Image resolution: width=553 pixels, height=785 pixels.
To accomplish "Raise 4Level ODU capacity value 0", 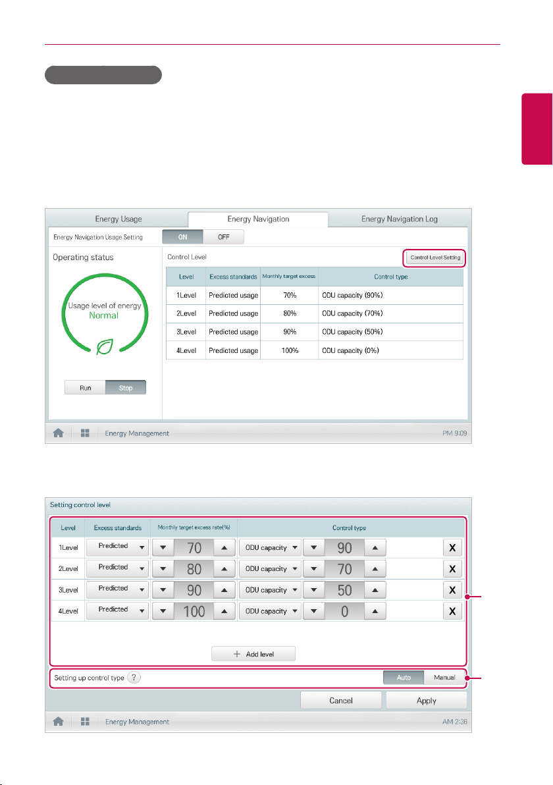I will click(x=375, y=610).
